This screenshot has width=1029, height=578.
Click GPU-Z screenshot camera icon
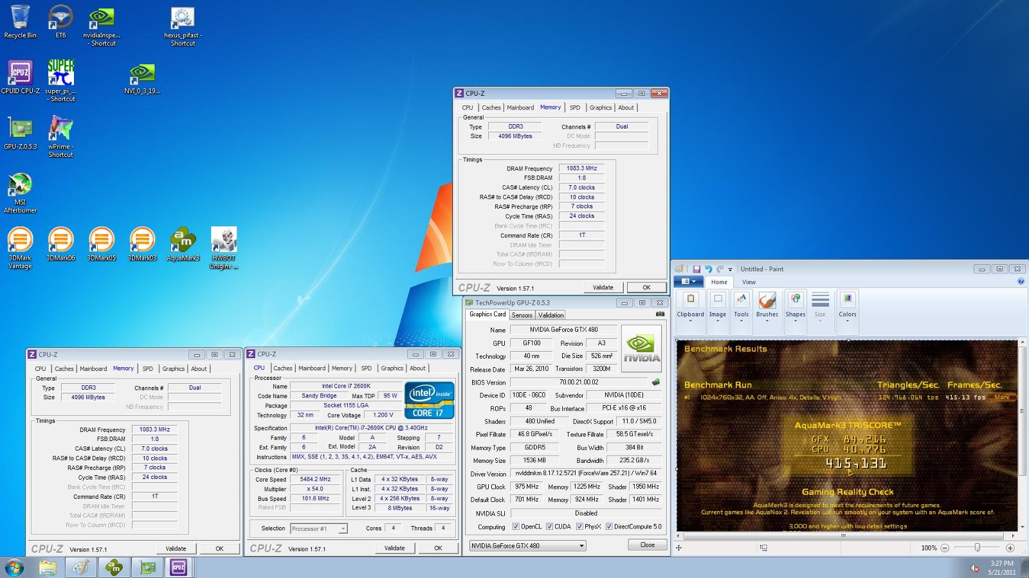pos(660,314)
